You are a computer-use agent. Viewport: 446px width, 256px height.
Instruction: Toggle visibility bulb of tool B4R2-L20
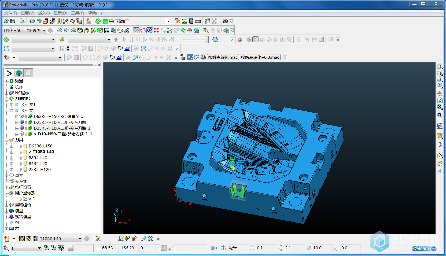click(21, 164)
